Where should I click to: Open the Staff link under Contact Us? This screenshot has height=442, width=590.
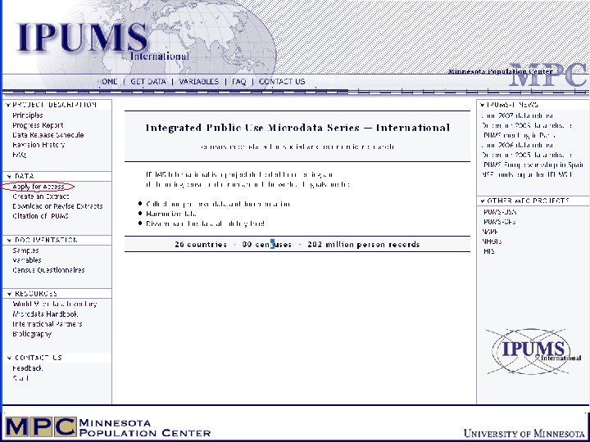click(20, 378)
